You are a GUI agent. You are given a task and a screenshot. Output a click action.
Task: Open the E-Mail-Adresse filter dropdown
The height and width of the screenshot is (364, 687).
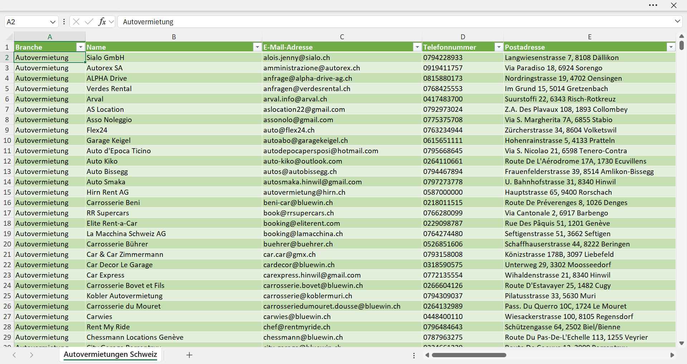(x=417, y=47)
